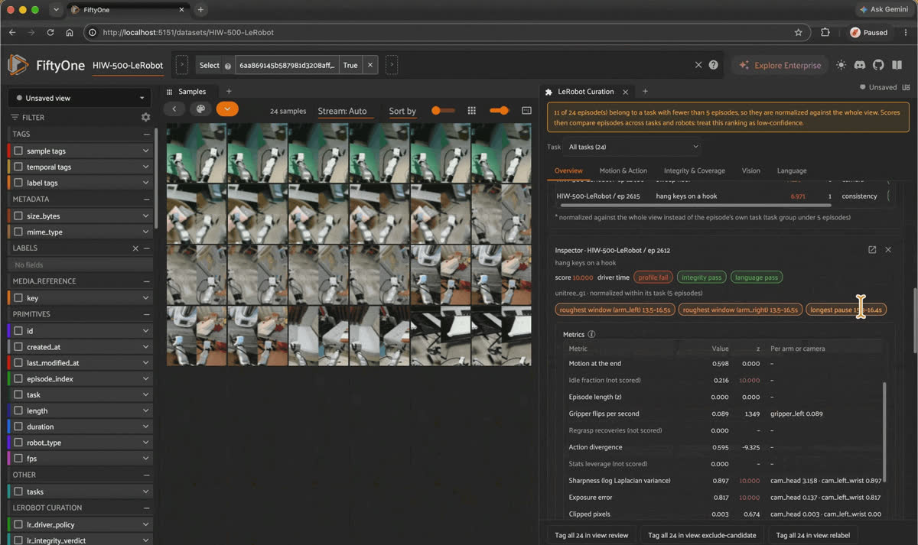Open the Unsaved view dropdown

(x=79, y=98)
